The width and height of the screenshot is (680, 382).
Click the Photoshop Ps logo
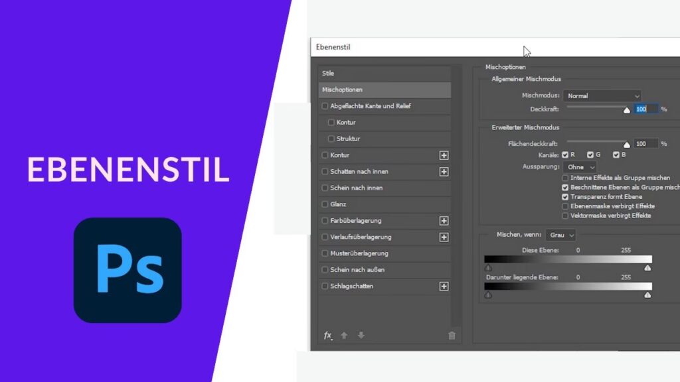pyautogui.click(x=127, y=270)
